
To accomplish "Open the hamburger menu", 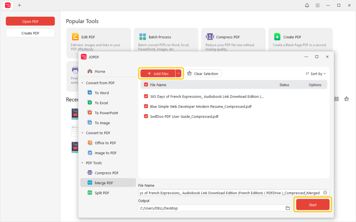I will point(317,5).
